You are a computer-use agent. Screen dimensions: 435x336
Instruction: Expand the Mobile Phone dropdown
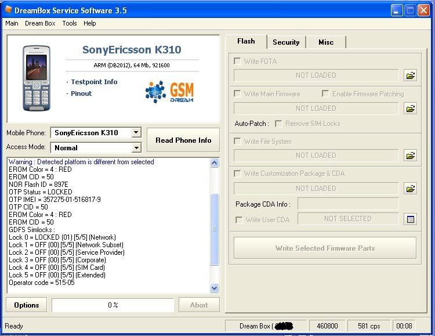(x=136, y=132)
